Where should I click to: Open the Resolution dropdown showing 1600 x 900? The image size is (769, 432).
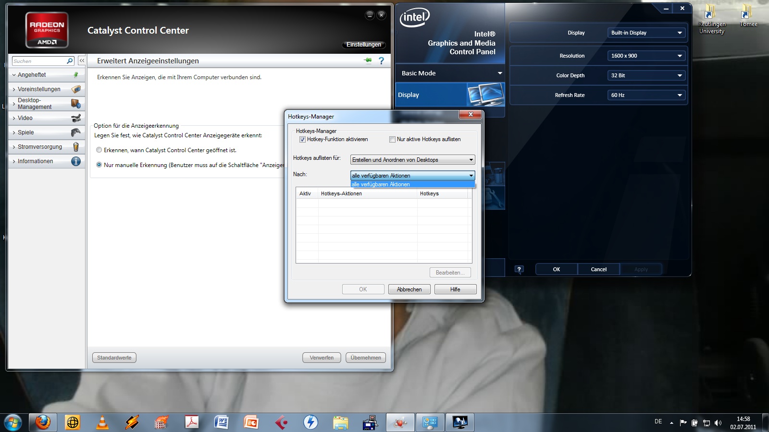647,56
